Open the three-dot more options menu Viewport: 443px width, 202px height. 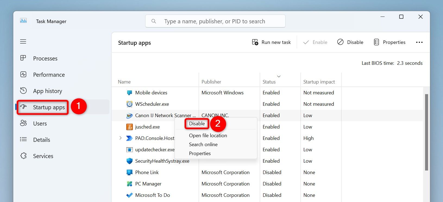419,42
